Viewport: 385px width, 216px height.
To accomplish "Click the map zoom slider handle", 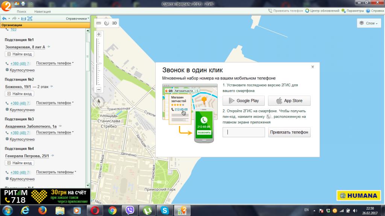I will (x=99, y=64).
